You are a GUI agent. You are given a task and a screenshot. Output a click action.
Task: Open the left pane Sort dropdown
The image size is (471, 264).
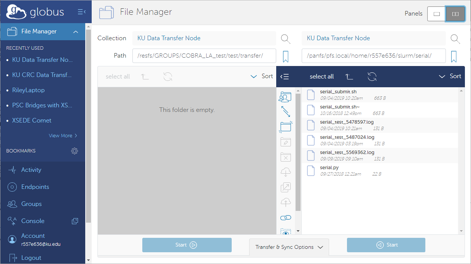tap(262, 76)
